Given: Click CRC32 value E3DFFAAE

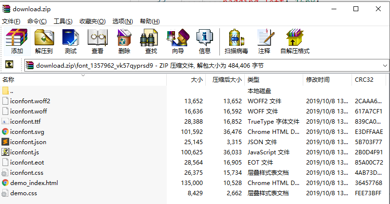Looking at the screenshot, I should click(x=369, y=131).
